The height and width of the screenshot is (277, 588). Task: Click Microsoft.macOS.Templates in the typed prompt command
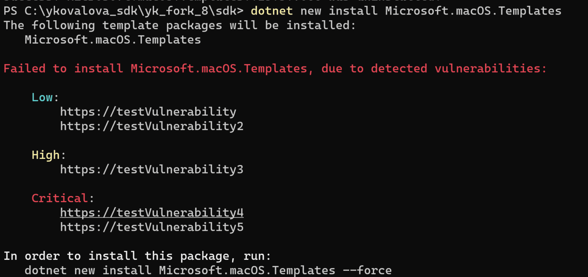point(473,11)
